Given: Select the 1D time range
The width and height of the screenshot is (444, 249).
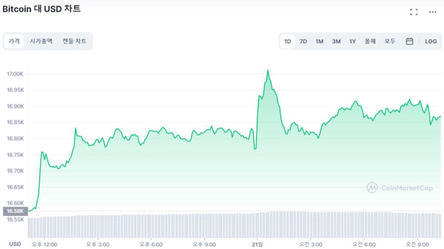Looking at the screenshot, I should [x=288, y=41].
